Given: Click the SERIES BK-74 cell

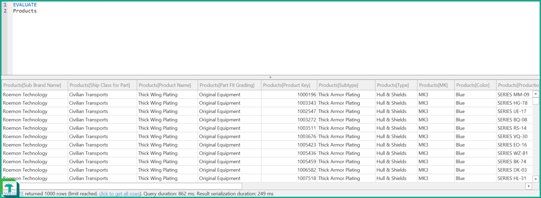Looking at the screenshot, I should (x=514, y=162).
